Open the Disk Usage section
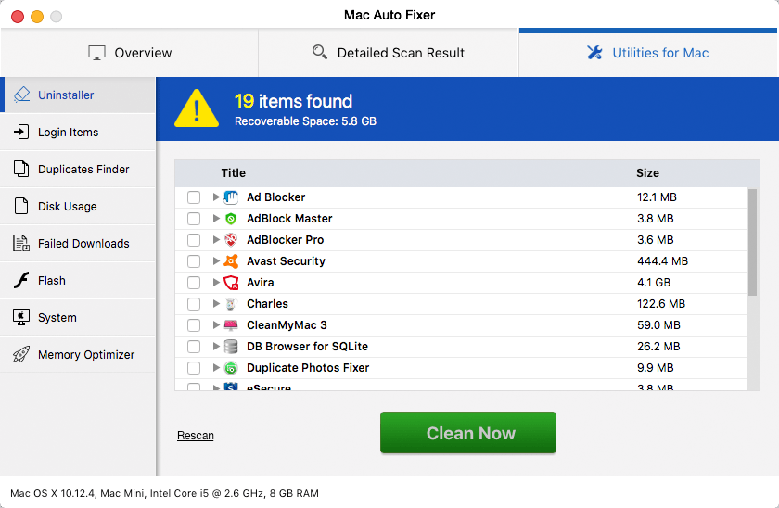This screenshot has width=779, height=508. pos(78,206)
